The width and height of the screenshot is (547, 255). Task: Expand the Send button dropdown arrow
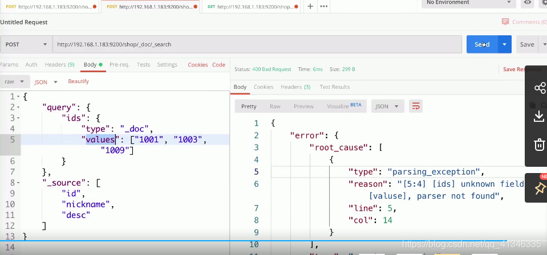tap(504, 44)
